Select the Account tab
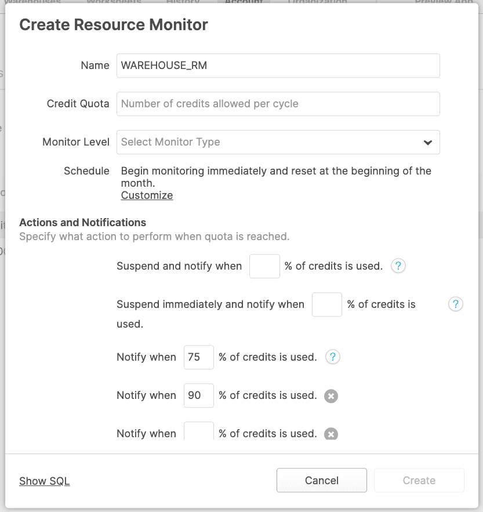Image resolution: width=483 pixels, height=512 pixels. pos(244,3)
